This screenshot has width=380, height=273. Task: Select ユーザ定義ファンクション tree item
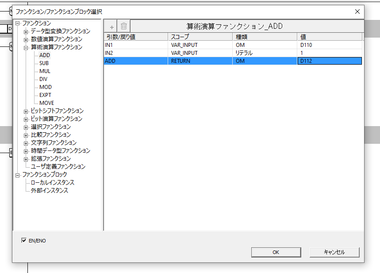click(x=58, y=167)
